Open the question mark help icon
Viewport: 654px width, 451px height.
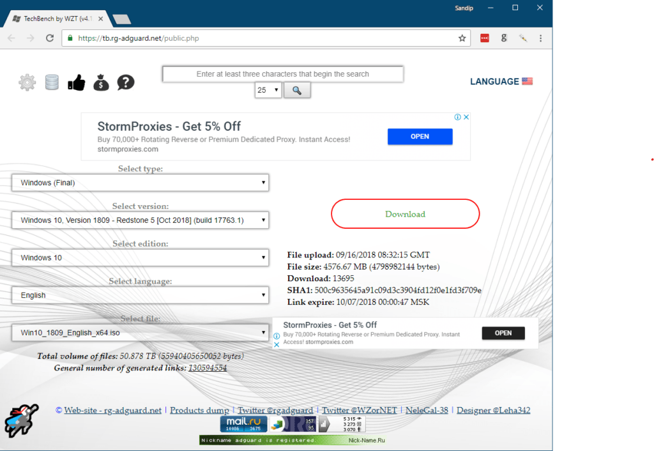(125, 82)
